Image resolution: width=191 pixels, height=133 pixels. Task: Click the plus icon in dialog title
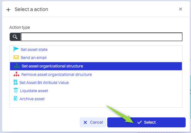(x=8, y=9)
